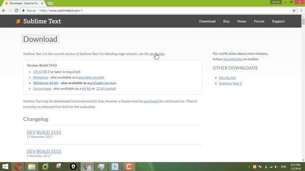Open the orange C app in the taskbar
The image size is (305, 171).
129,167
